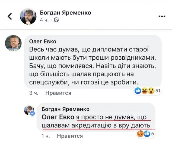
Task: Open Богдан Яременко's header profile picture
Action: coord(28,16)
